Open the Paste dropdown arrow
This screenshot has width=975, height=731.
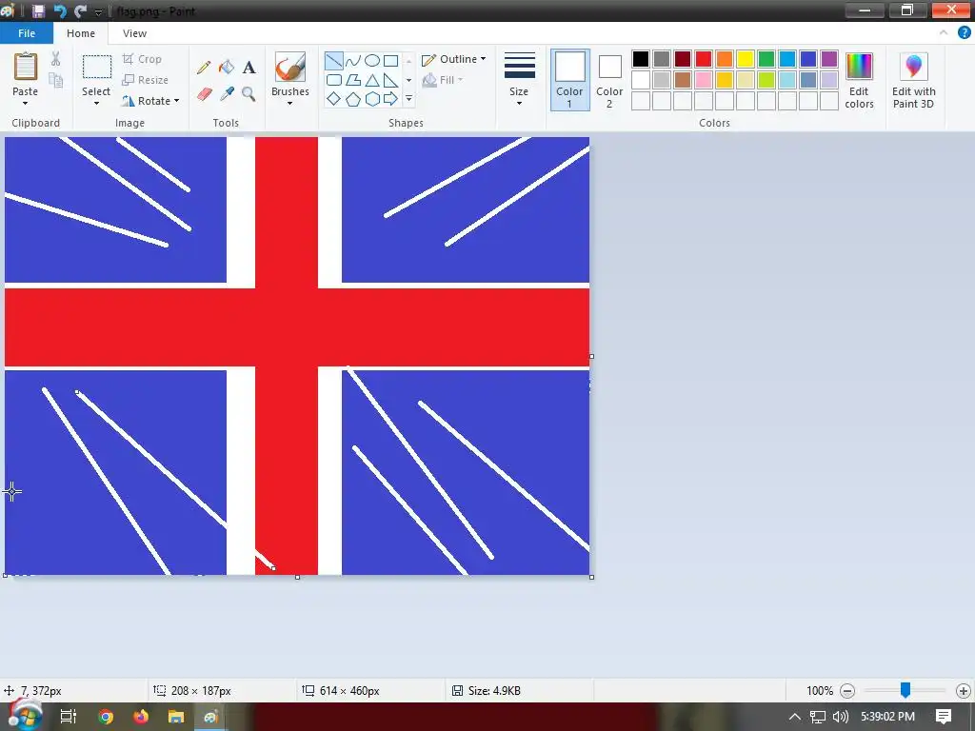(26, 103)
